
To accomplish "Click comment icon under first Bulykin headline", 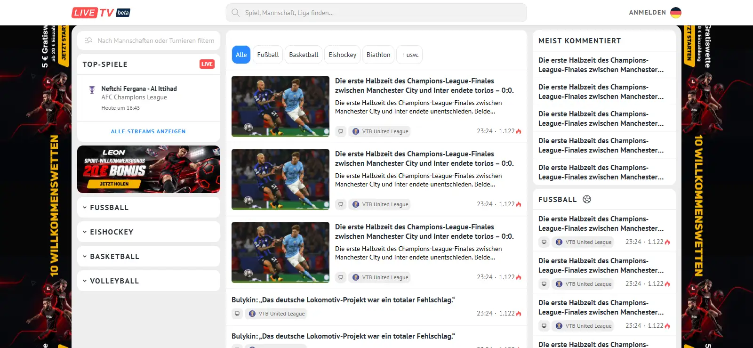I will [237, 314].
